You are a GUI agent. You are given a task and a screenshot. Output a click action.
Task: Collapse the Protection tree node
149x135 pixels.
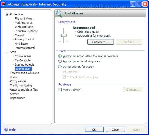pyautogui.click(x=7, y=14)
